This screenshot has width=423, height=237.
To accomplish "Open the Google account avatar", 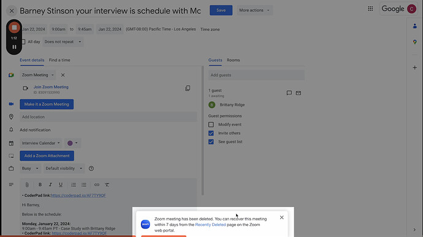I will 411,9.
